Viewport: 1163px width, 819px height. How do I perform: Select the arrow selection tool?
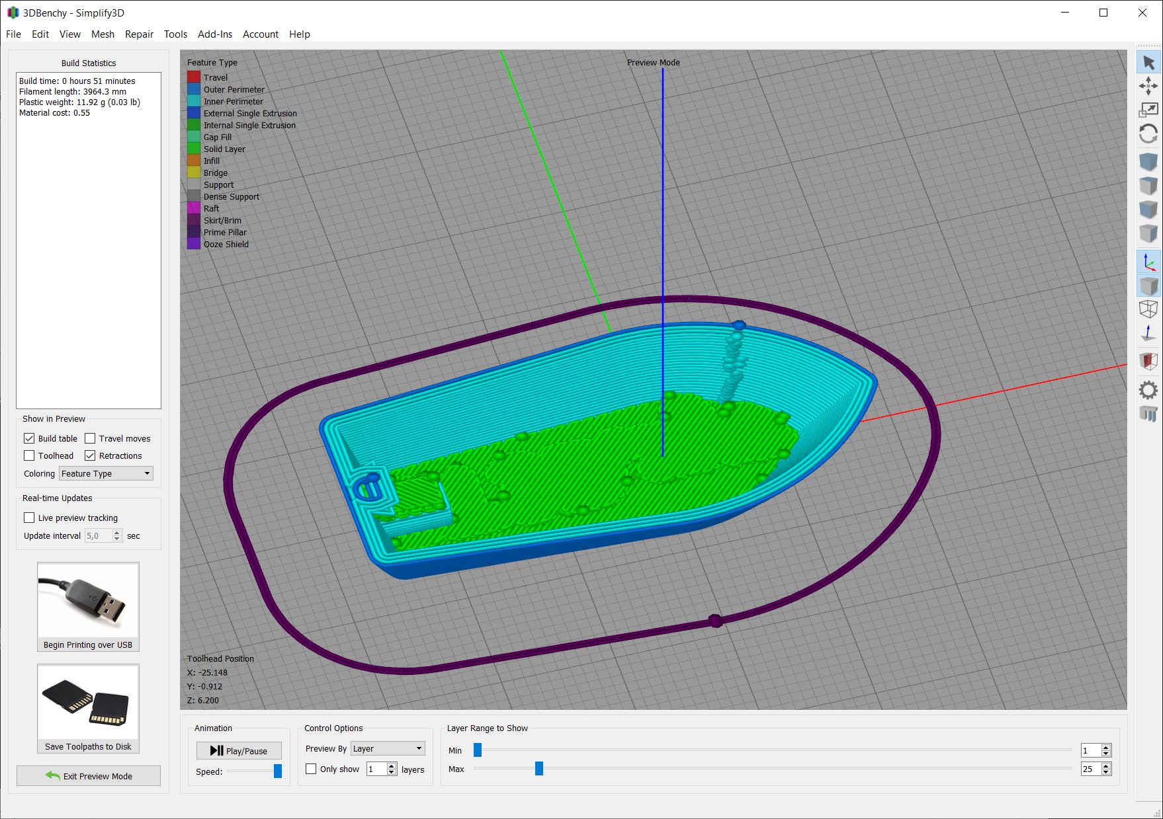[1148, 62]
